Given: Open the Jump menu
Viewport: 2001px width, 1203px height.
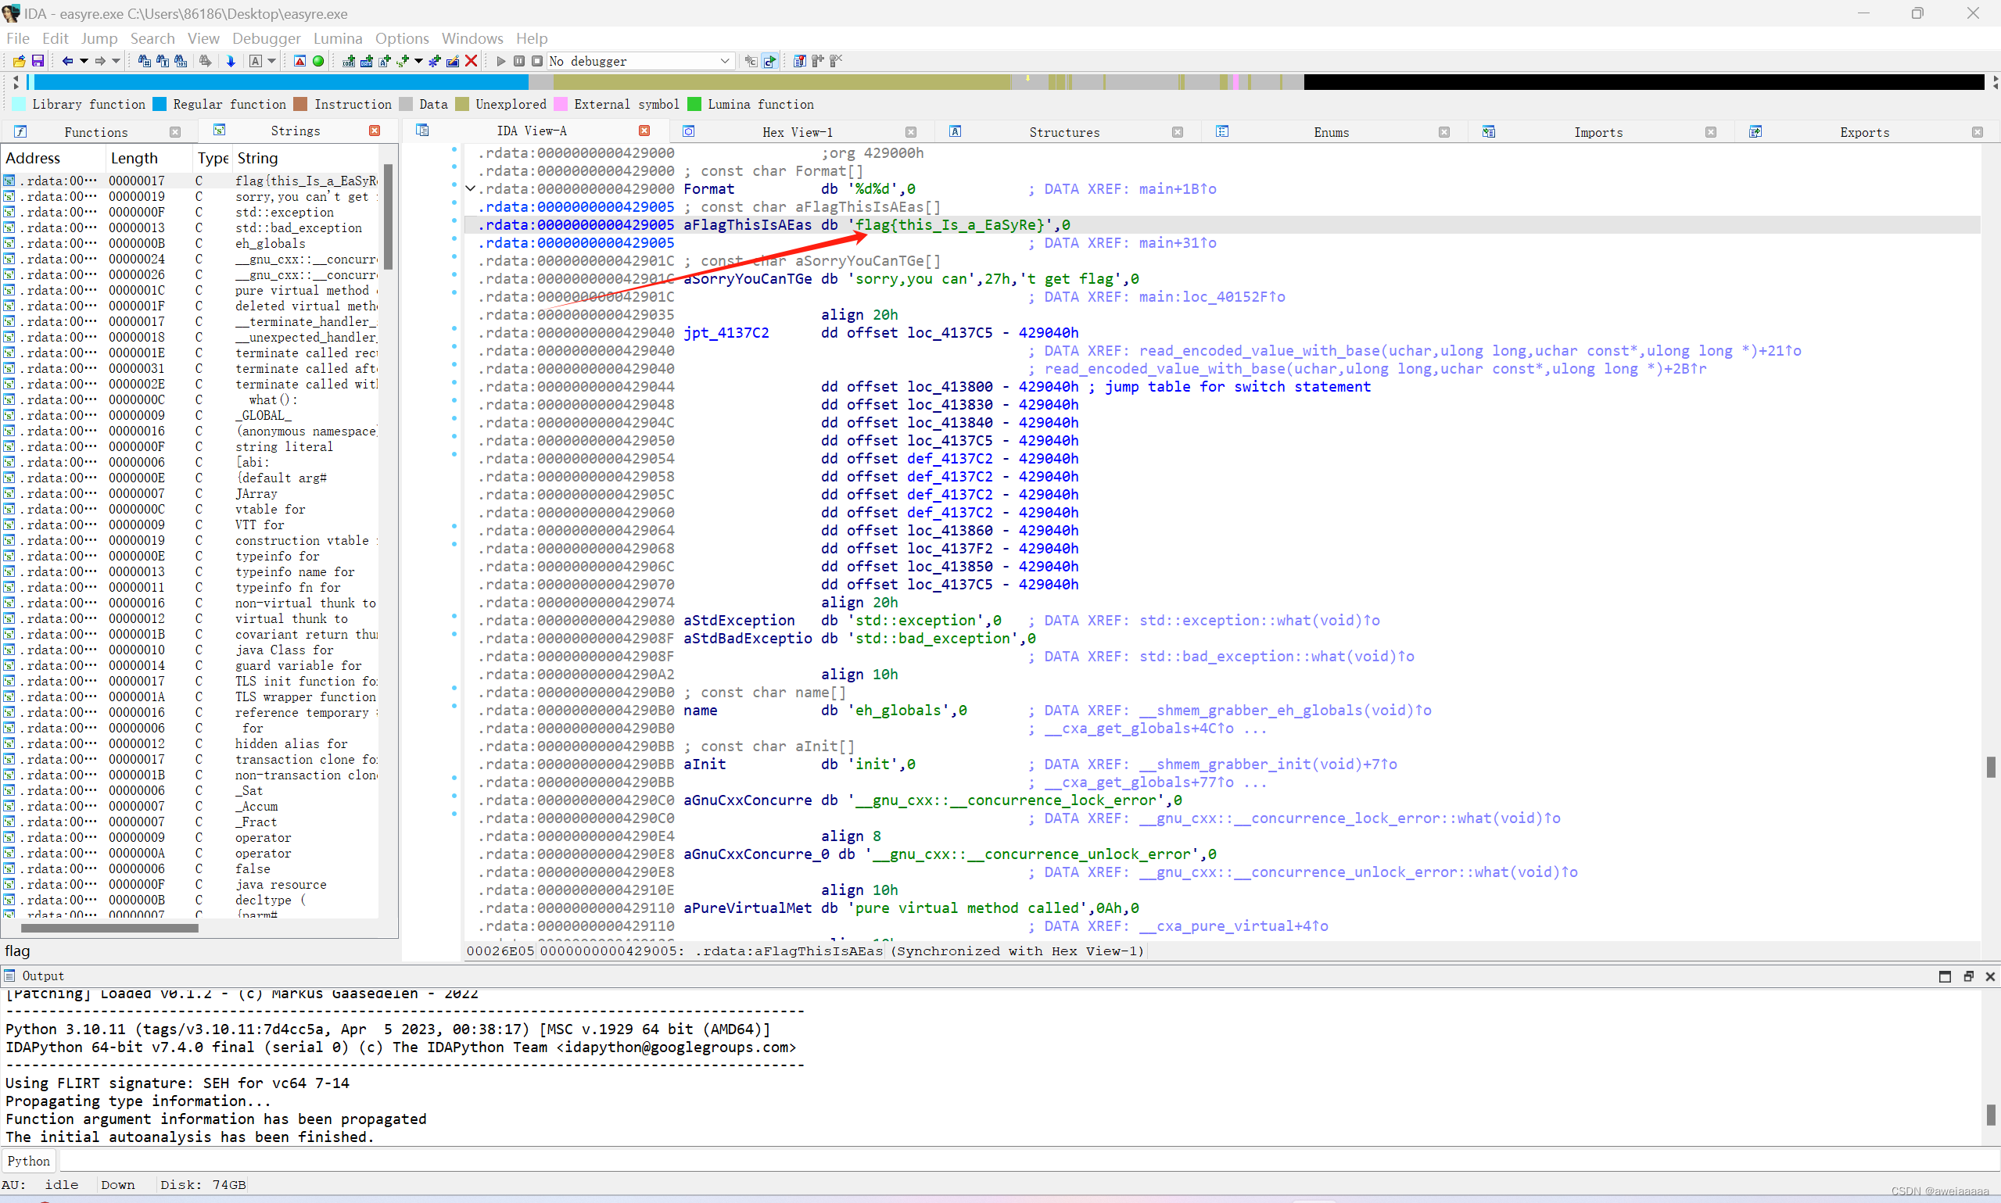Looking at the screenshot, I should (x=99, y=38).
